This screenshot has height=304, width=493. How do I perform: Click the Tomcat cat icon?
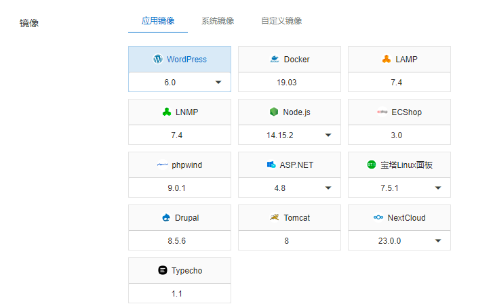coord(275,217)
